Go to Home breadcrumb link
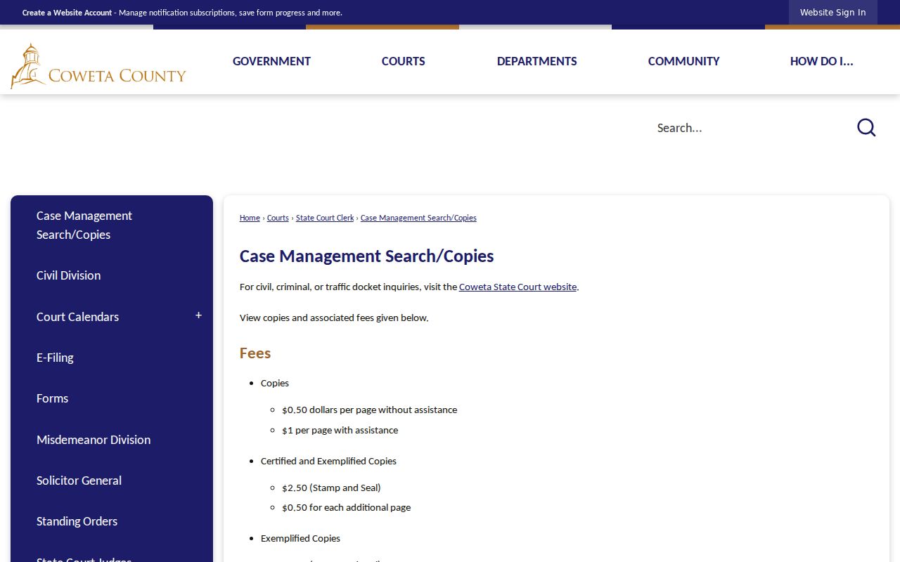The width and height of the screenshot is (900, 562). coord(250,218)
